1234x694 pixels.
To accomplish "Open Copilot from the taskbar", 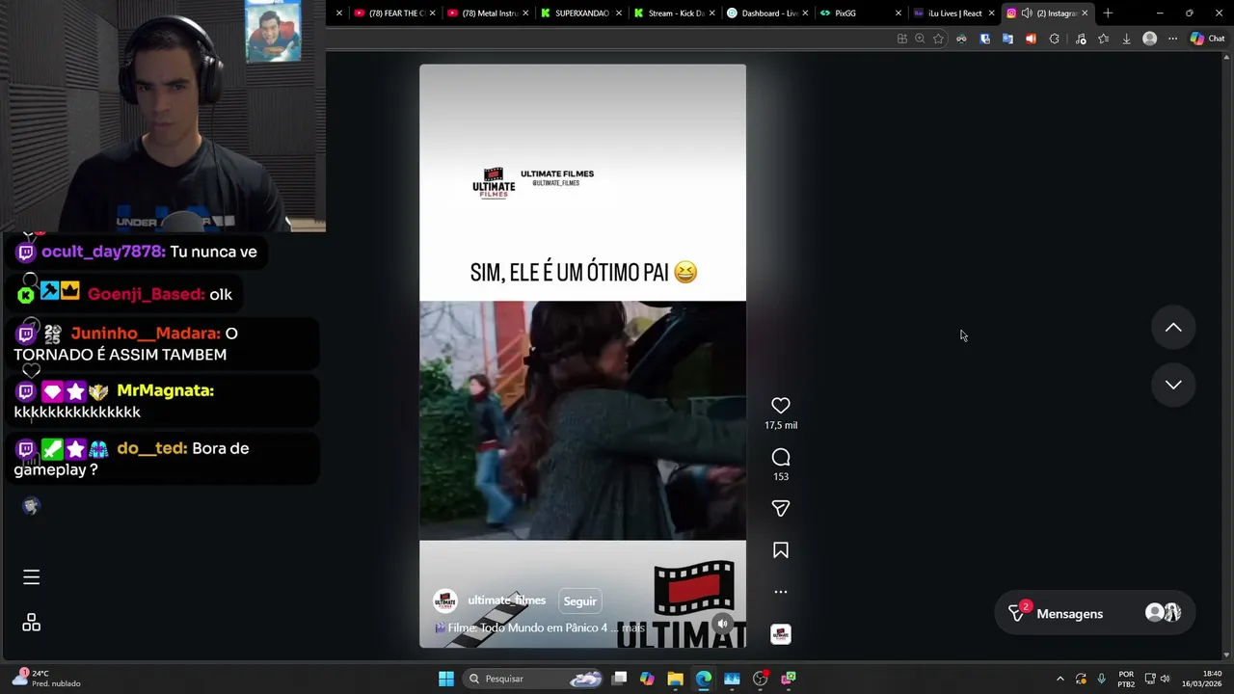I will (x=647, y=679).
